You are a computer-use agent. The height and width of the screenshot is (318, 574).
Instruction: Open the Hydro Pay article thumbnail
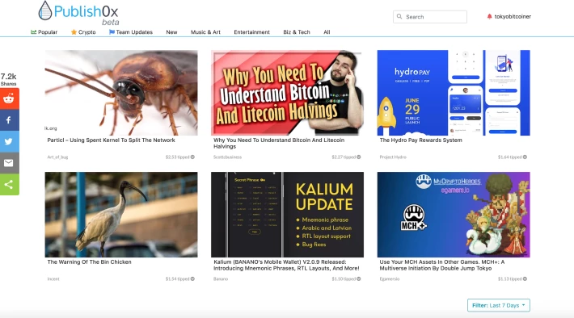point(454,93)
